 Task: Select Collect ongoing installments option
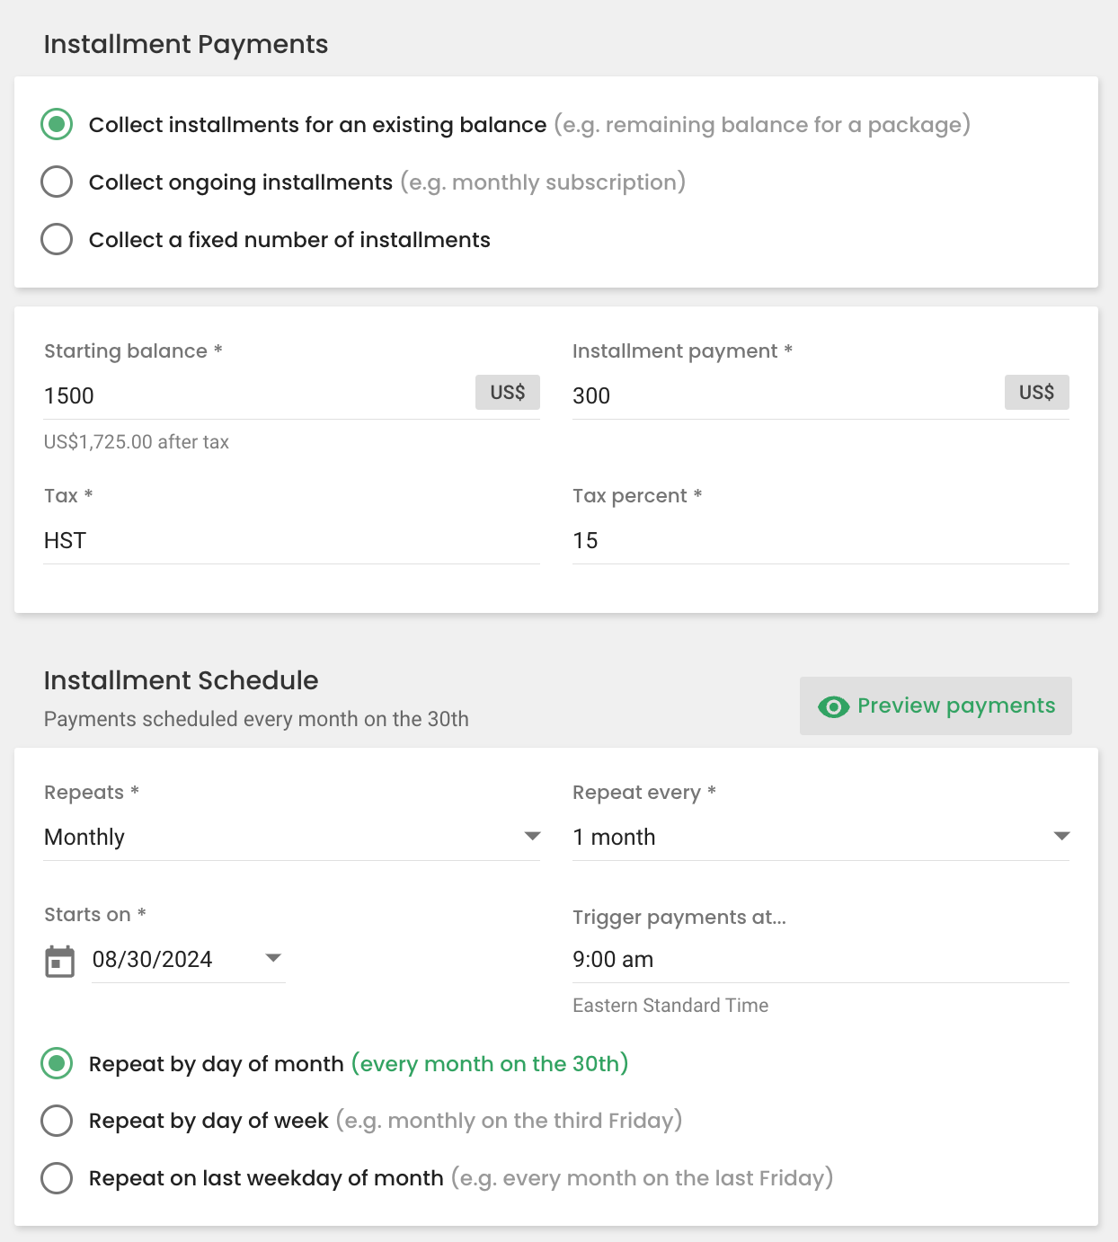(57, 182)
